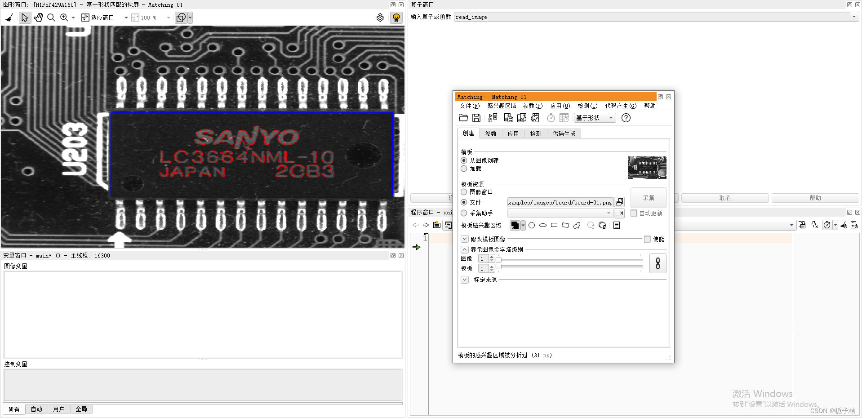Click the 图像 pyramid level slider handle
Viewport: 862px width, 418px height.
click(x=498, y=259)
